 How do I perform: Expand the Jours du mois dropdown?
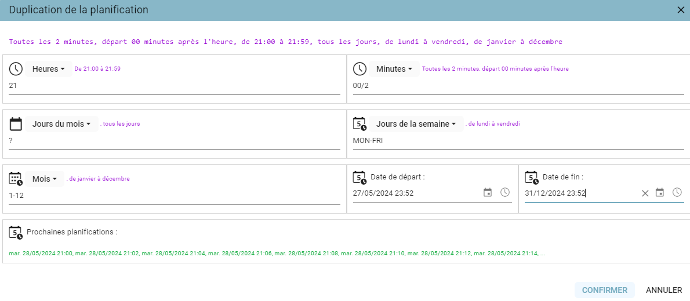pos(61,124)
